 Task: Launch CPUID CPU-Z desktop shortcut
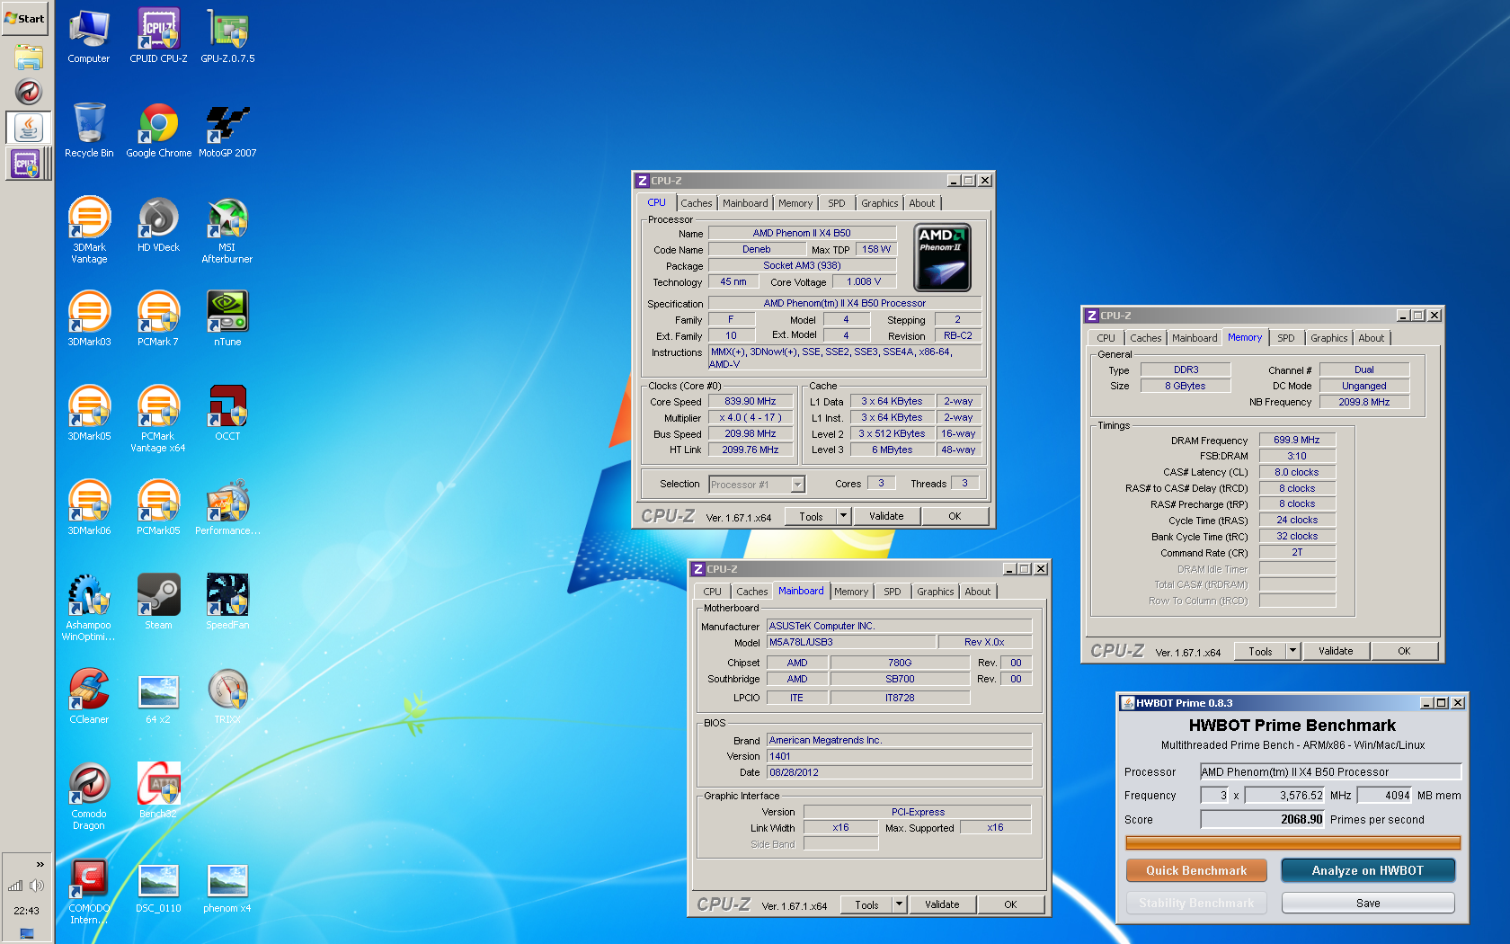point(158,36)
